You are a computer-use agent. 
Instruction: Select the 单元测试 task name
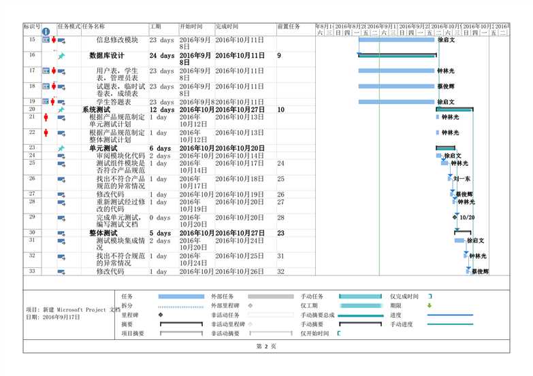pos(103,148)
